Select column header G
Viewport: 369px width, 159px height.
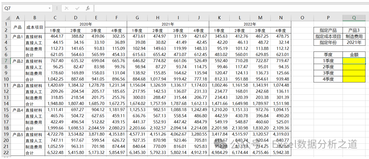pyautogui.click(x=137, y=18)
